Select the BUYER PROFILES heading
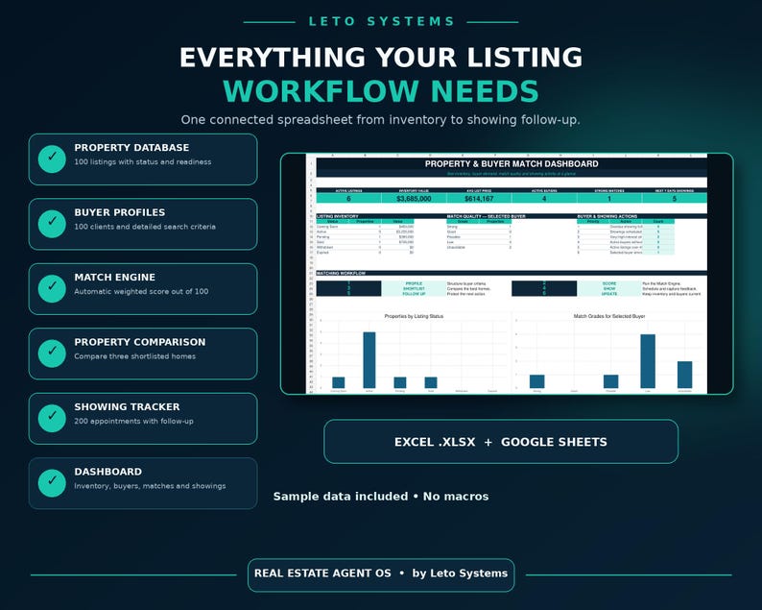The image size is (762, 610). coord(120,212)
